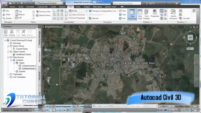Image resolution: width=201 pixels, height=113 pixels.
Task: Open the Tools icon in Task Pane
Action: tap(24, 33)
